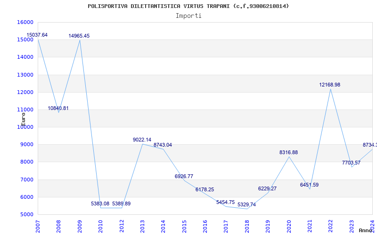The height and width of the screenshot is (235, 377).
Task: Click the 6178.25 value label
Action: 205,190
